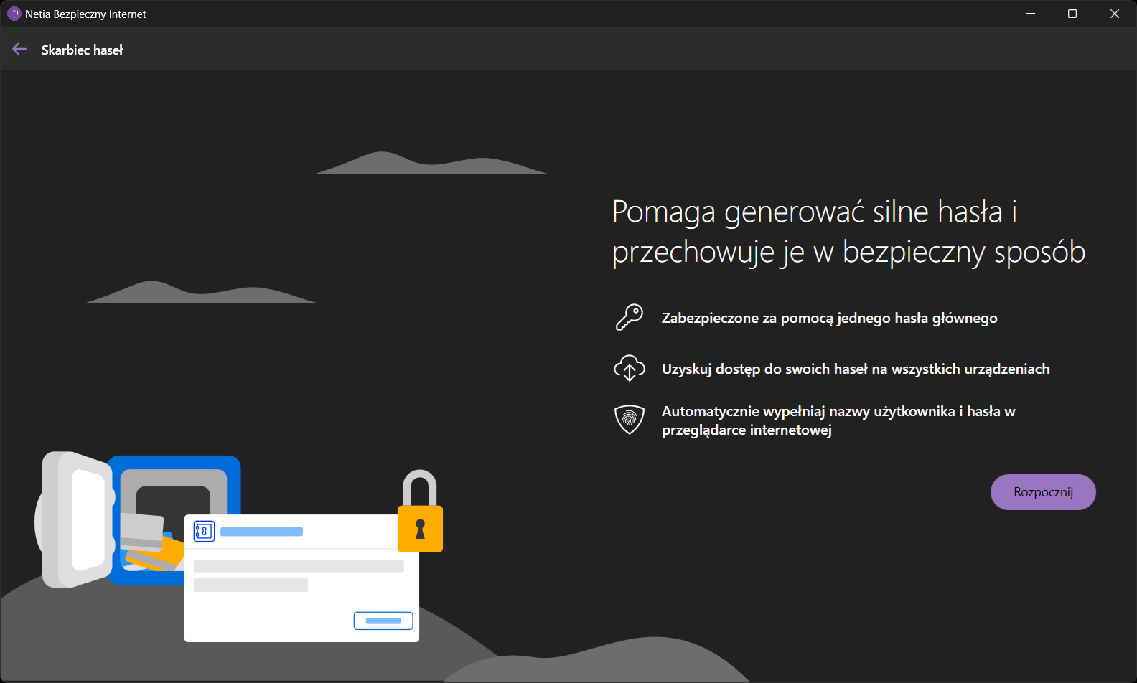Click the key icon for master password
This screenshot has height=683, width=1137.
(630, 317)
